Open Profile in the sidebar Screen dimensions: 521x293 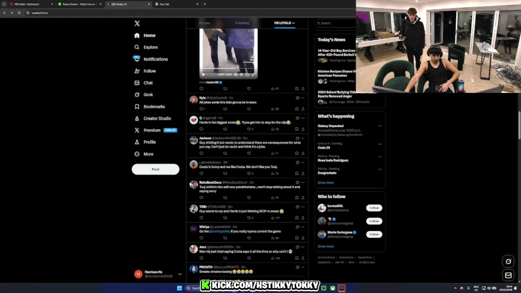[145, 142]
